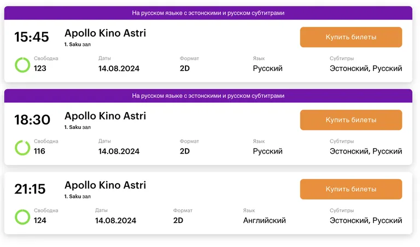
Task: Open Apollo Kino Astri title of 18:30 session
Action: tap(105, 116)
